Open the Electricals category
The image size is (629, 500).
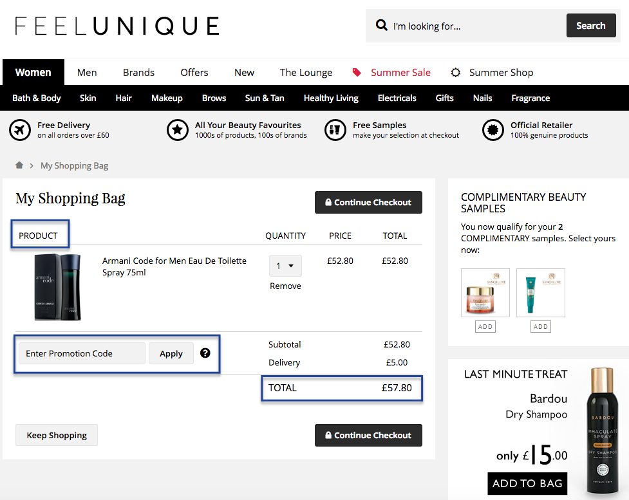tap(397, 98)
